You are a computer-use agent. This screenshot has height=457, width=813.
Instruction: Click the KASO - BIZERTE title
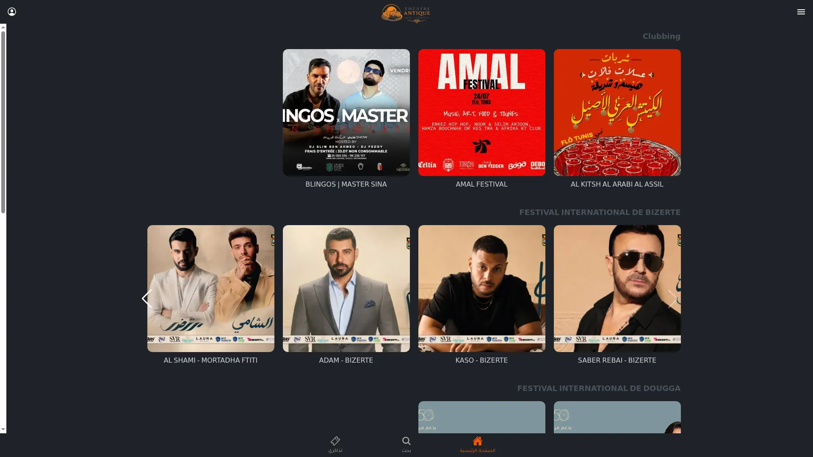click(x=481, y=361)
